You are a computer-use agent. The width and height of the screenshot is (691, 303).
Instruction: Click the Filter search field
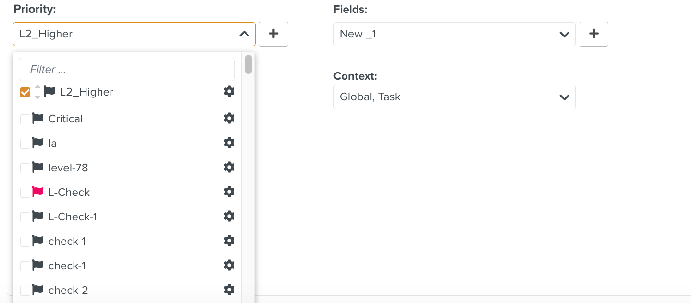(127, 70)
